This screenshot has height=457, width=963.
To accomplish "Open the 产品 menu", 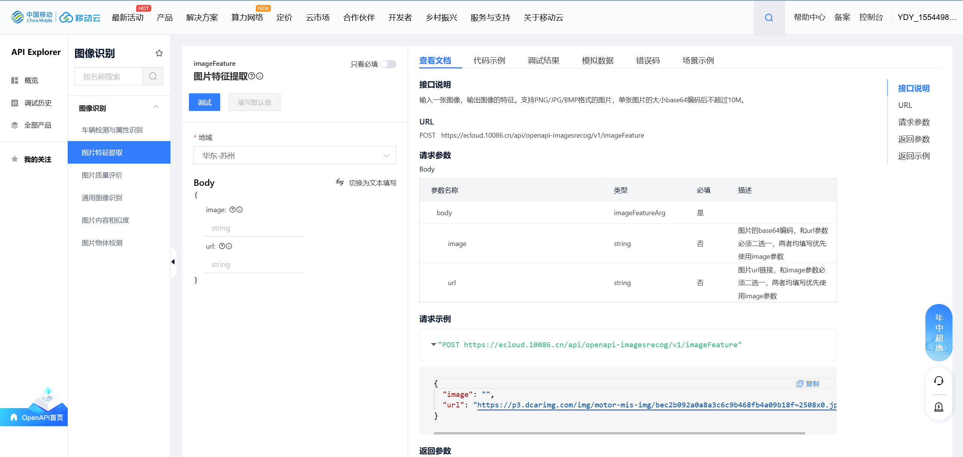I will click(x=164, y=18).
